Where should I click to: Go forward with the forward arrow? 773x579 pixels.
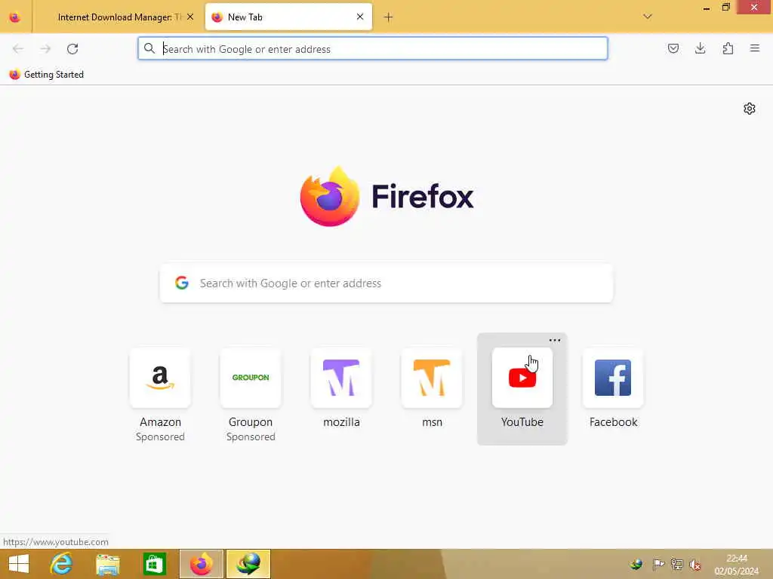click(45, 49)
